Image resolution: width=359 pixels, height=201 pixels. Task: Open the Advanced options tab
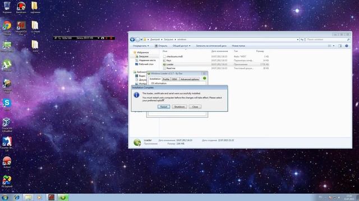pos(190,79)
